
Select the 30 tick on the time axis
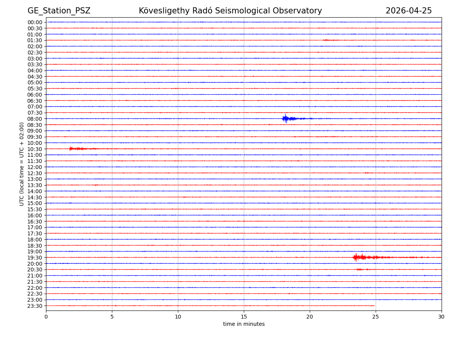[441, 317]
